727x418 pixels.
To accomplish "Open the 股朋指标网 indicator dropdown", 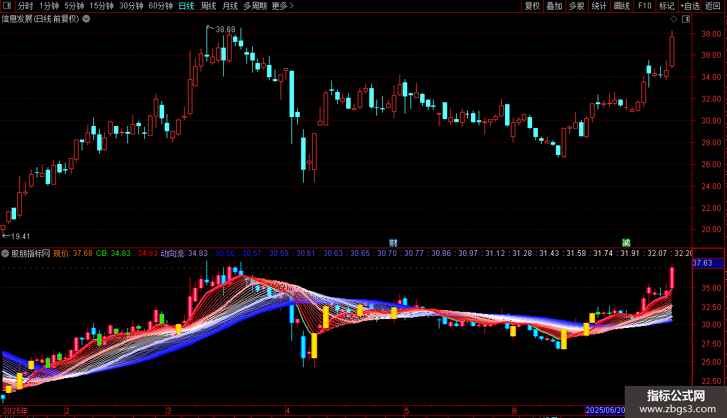I will (5, 253).
